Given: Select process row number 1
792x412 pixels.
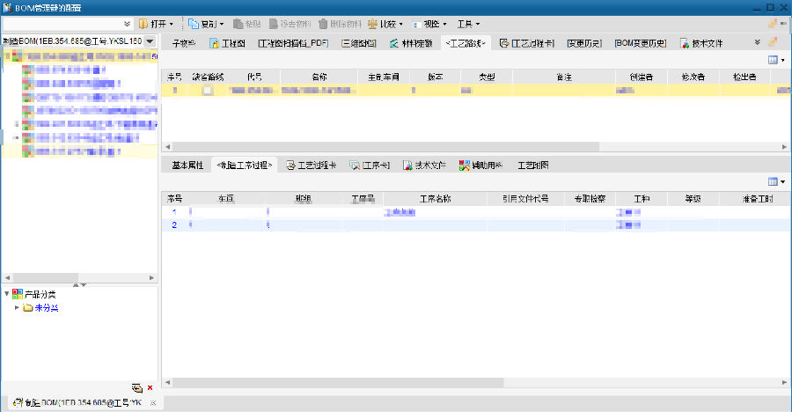Looking at the screenshot, I should point(476,212).
